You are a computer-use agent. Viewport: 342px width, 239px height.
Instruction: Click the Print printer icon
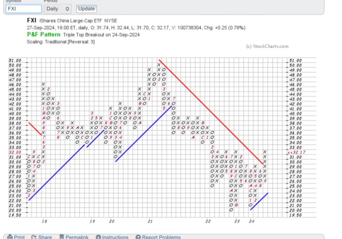(10, 237)
